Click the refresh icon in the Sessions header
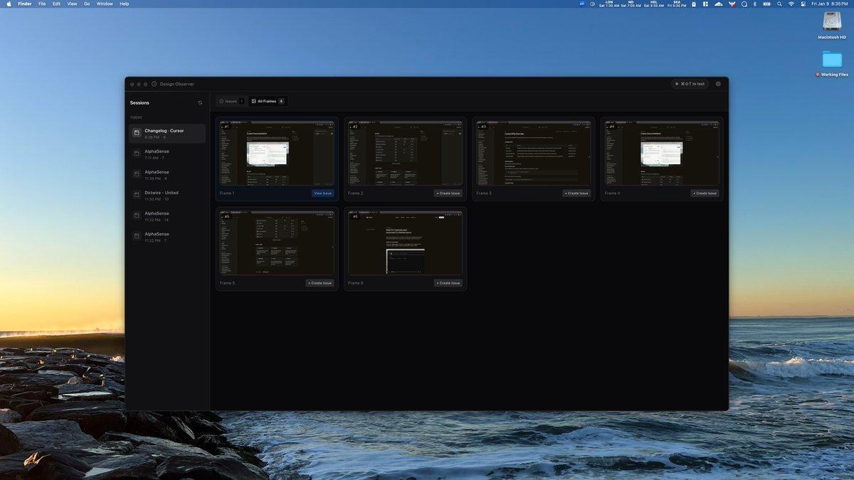The image size is (854, 480). pyautogui.click(x=200, y=102)
